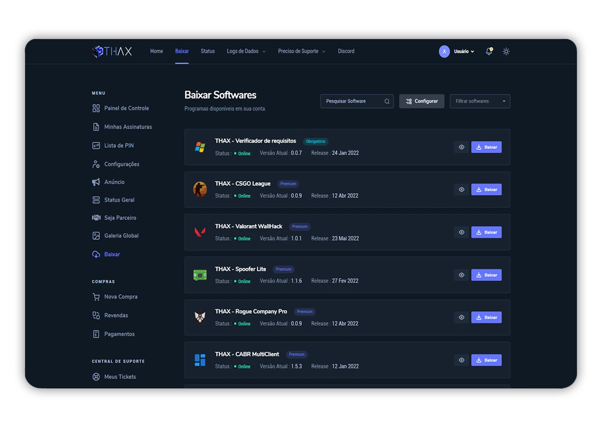
Task: Click the search magnifier icon
Action: pyautogui.click(x=387, y=101)
